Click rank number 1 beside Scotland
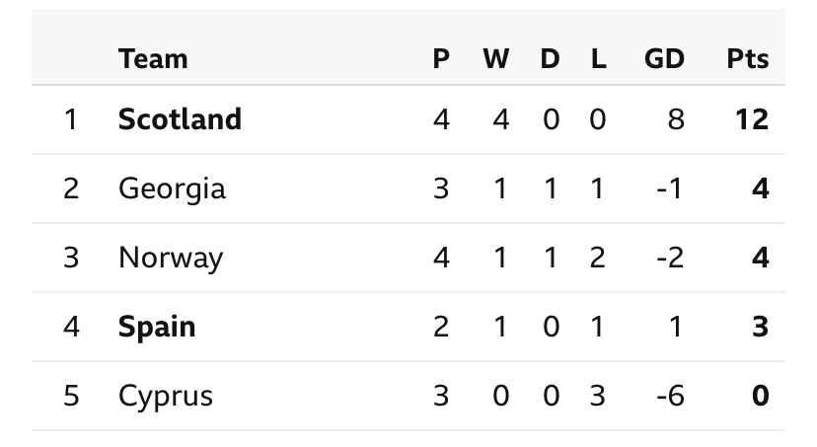 click(70, 119)
